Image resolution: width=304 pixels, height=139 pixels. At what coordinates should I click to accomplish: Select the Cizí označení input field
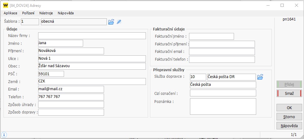click(223, 93)
